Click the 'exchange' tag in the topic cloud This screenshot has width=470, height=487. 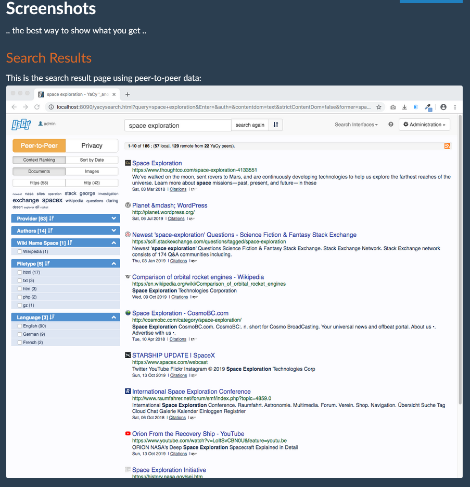click(x=26, y=200)
